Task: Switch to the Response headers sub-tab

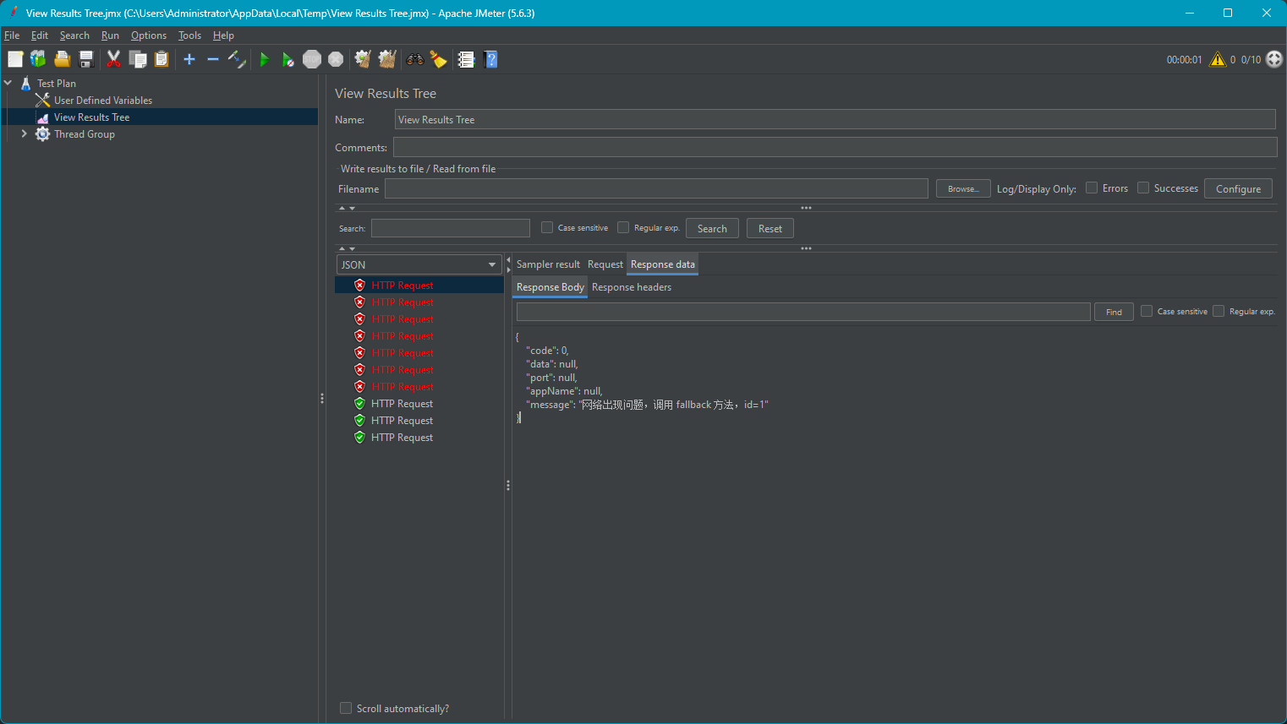Action: 632,287
